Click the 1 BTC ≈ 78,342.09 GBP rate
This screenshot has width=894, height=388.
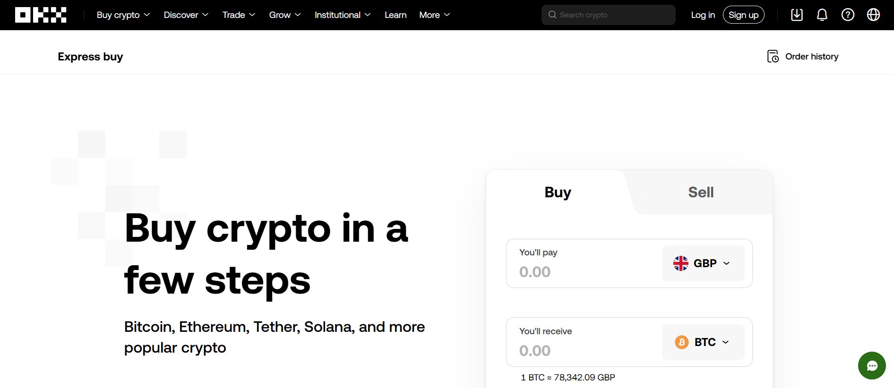567,378
